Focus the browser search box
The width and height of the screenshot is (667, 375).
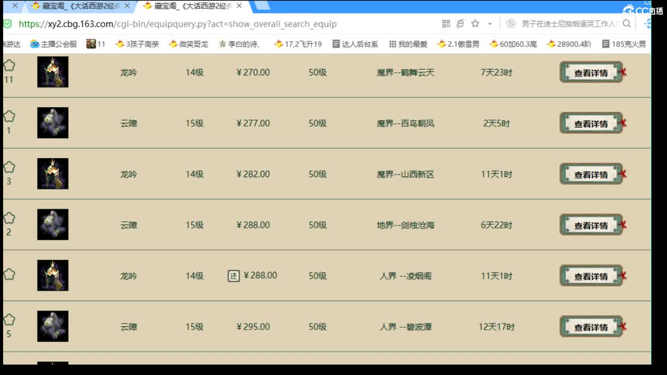point(569,24)
